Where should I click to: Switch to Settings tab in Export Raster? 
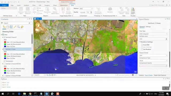click(148, 27)
